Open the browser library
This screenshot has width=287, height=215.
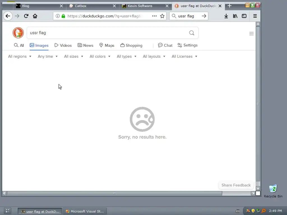pos(235,16)
